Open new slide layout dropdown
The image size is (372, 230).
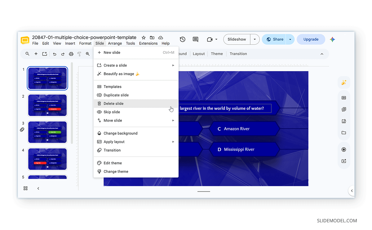tap(44, 54)
